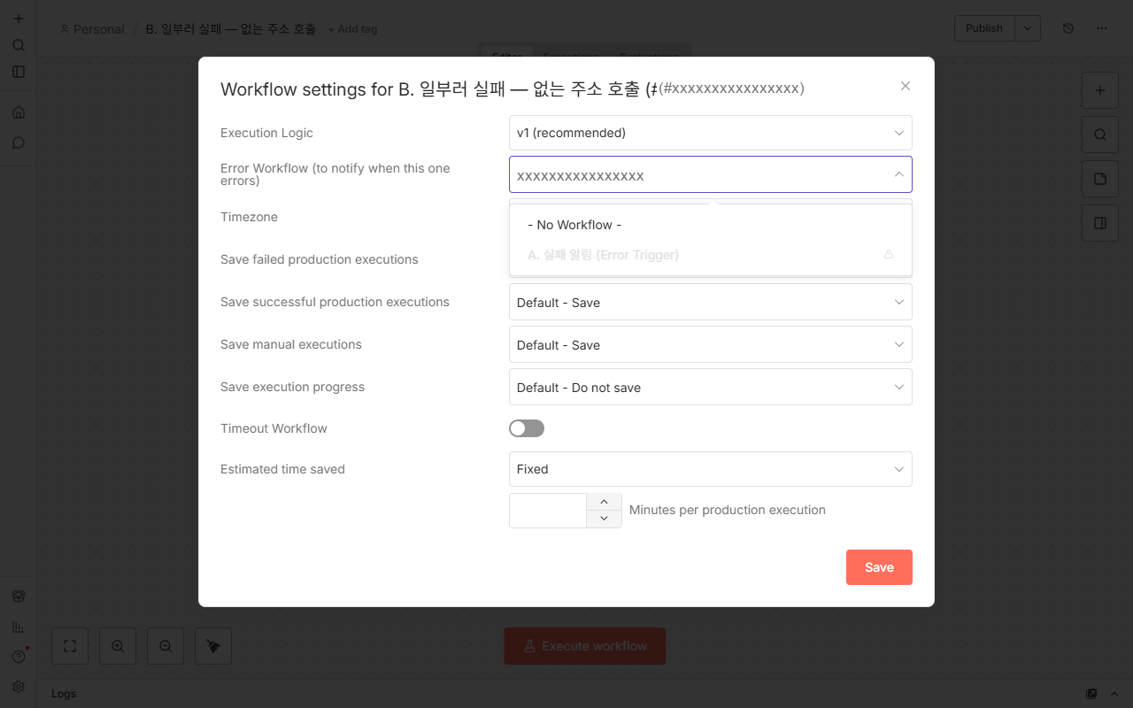Viewport: 1133px width, 708px height.
Task: Toggle the canvas side panel button
Action: (x=1100, y=223)
